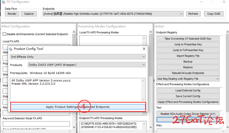This screenshot has height=133, width=229.
Task: Click text 'Preset XML Version 3.2.0/3.3.0'
Action: click(33, 84)
